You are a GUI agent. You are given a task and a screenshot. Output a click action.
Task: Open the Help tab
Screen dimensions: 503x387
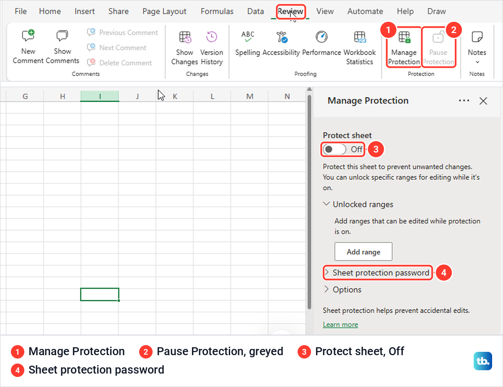[405, 11]
